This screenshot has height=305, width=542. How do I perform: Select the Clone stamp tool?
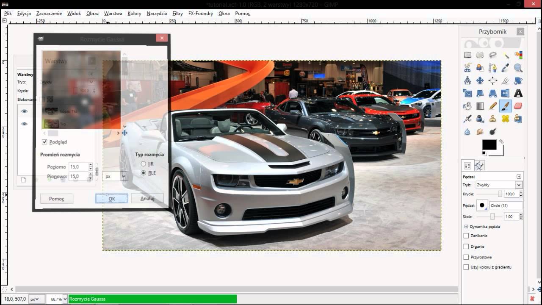point(493,119)
